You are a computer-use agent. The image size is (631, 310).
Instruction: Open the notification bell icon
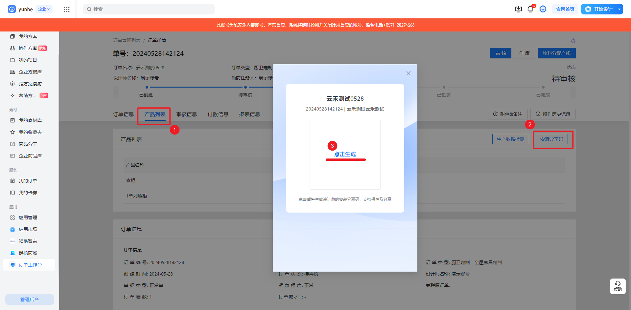tap(530, 9)
